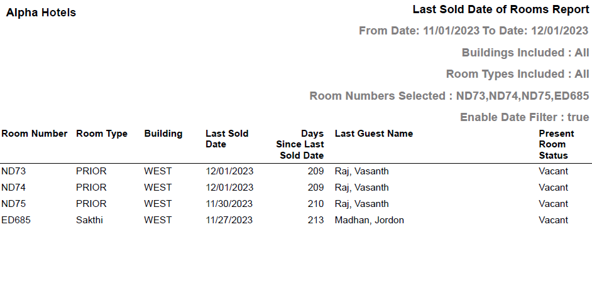Select the Room Type column header
This screenshot has width=592, height=291.
pyautogui.click(x=102, y=134)
